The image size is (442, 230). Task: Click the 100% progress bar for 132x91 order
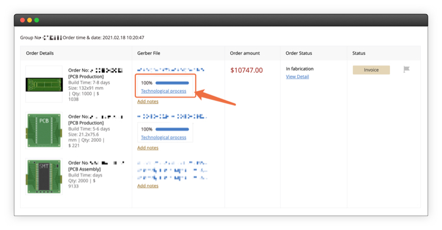[172, 83]
